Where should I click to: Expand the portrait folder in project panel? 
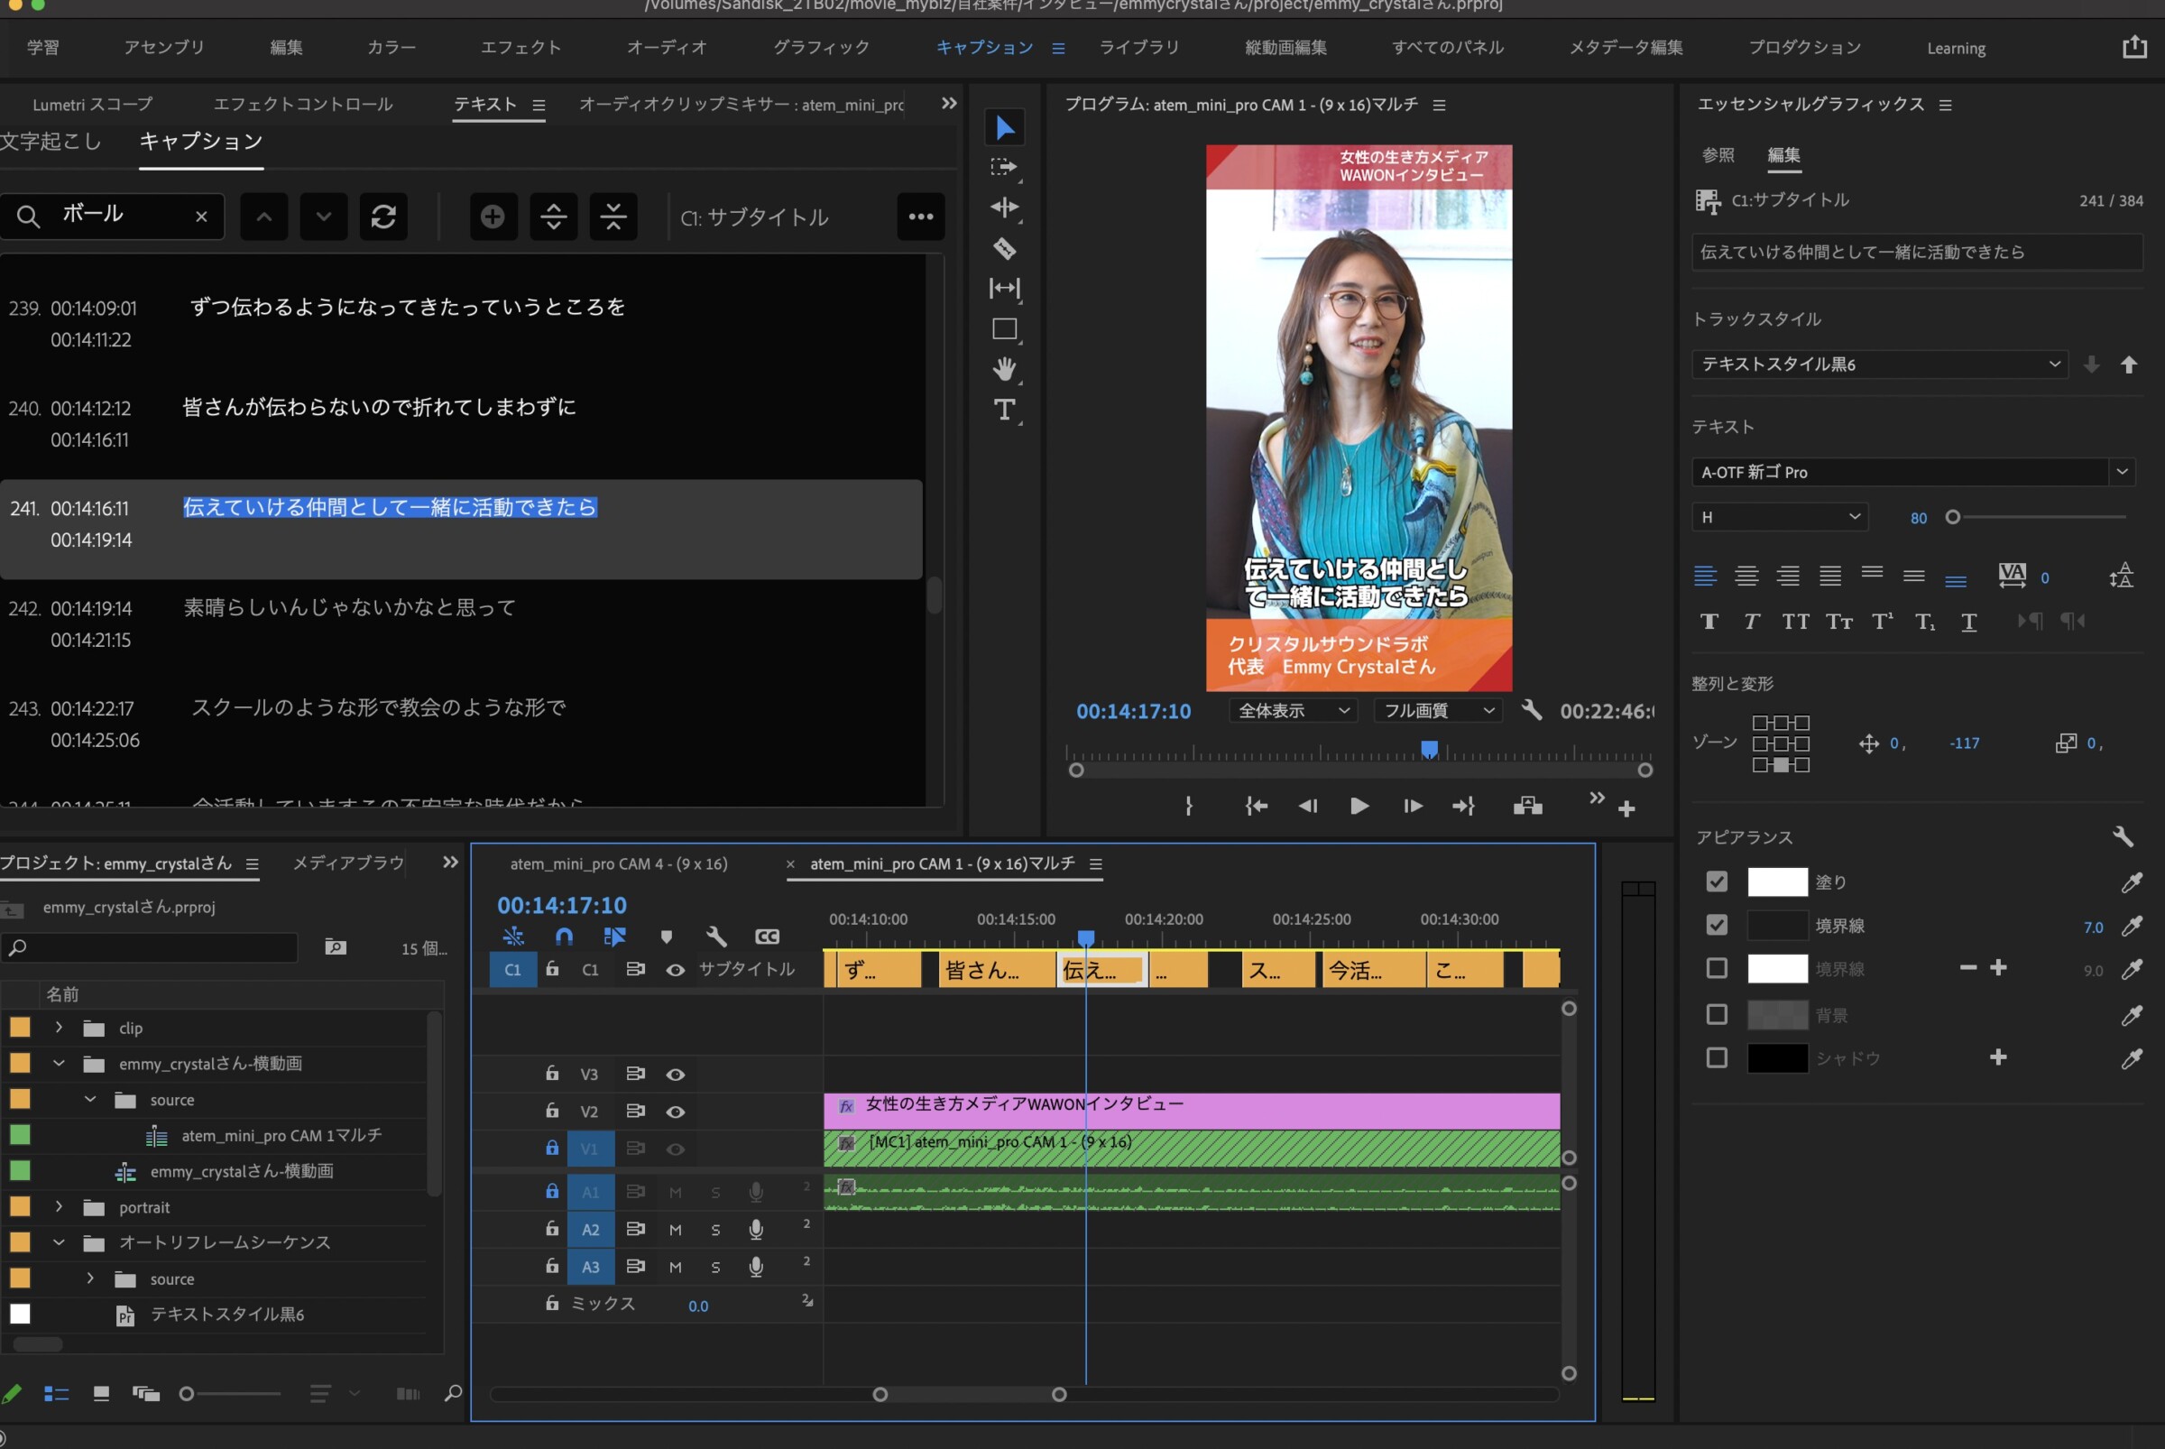[x=60, y=1207]
